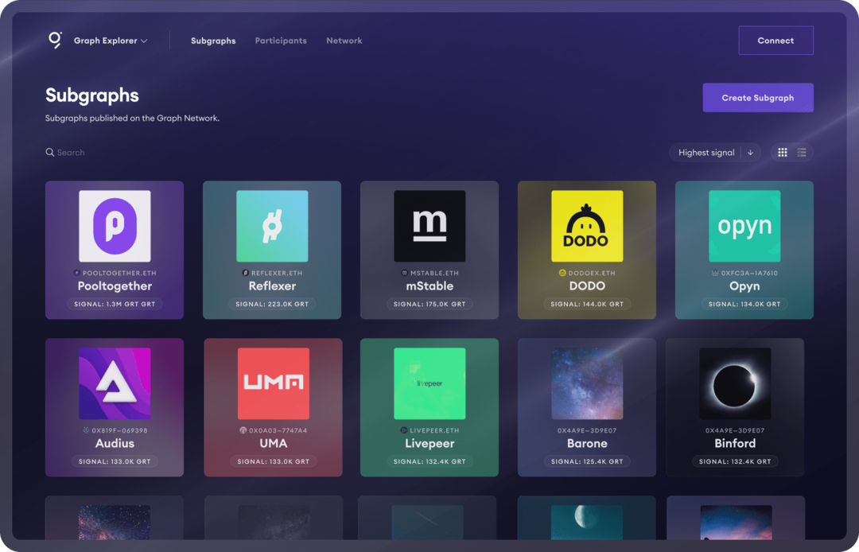Click the DODO subgraph title
This screenshot has height=552, width=859.
coord(587,286)
